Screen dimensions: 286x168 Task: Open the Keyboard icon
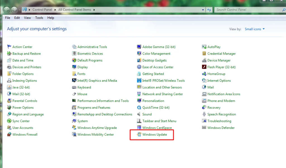point(74,87)
